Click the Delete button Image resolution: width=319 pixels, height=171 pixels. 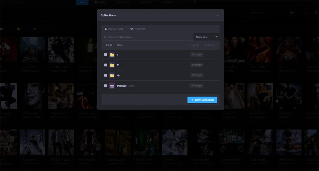click(210, 45)
